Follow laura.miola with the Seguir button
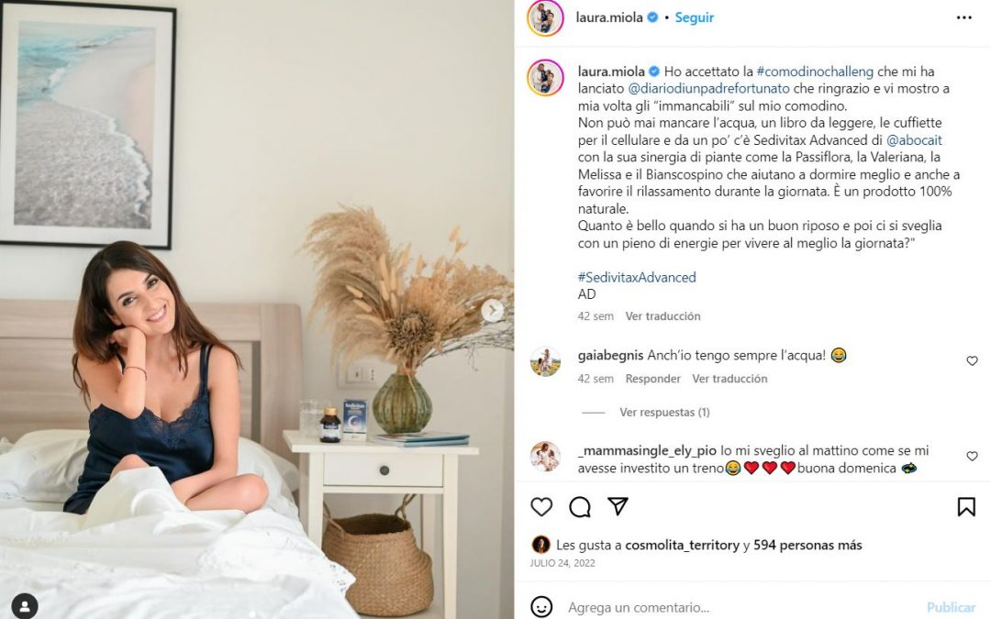The image size is (991, 619). (694, 17)
